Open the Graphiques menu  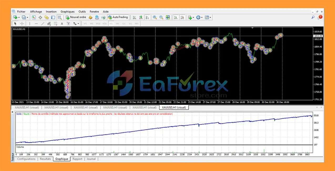point(67,12)
